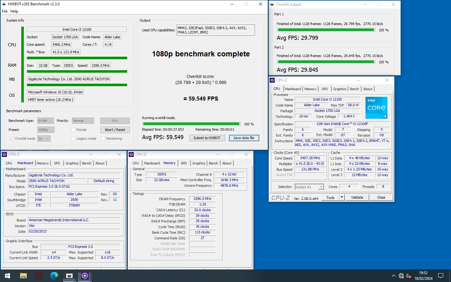Close the CPU-Z CPU tab window
Screen dimensions: 451x282
click(387, 80)
